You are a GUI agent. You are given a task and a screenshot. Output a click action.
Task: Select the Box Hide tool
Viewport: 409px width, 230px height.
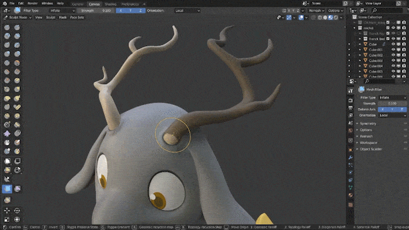[17, 161]
